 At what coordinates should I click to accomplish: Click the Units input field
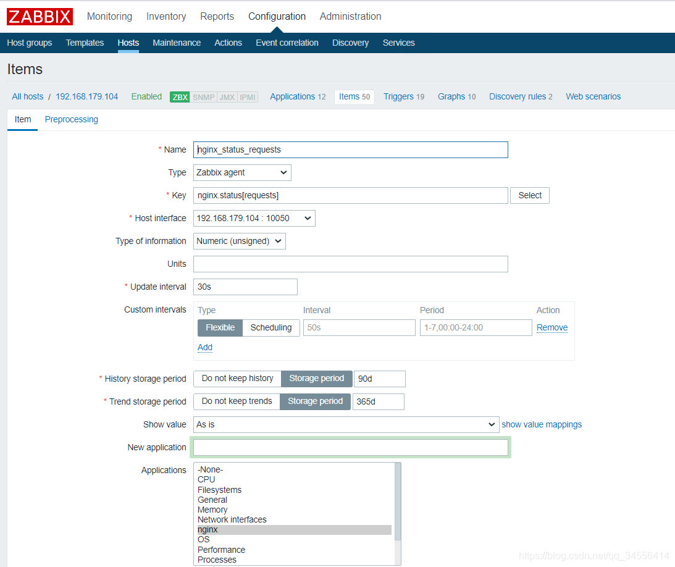[350, 264]
